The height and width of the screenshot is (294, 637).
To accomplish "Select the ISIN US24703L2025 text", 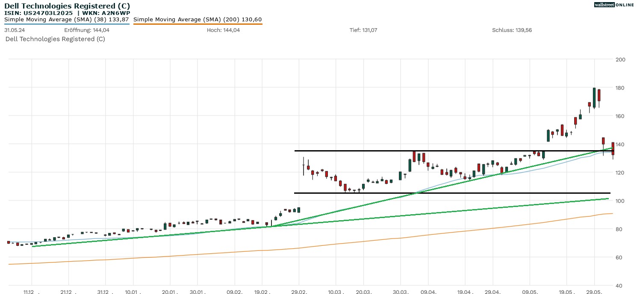I will (x=38, y=13).
